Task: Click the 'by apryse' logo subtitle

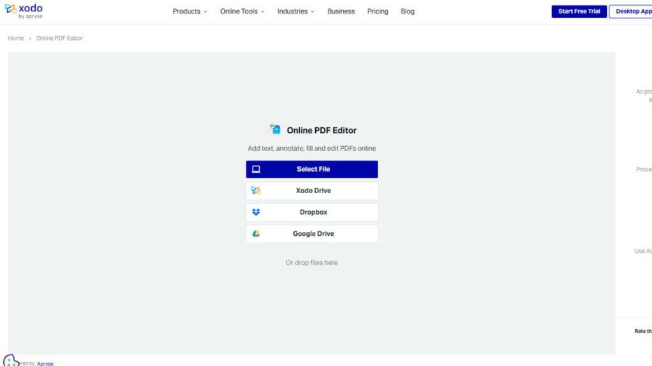Action: coord(31,17)
